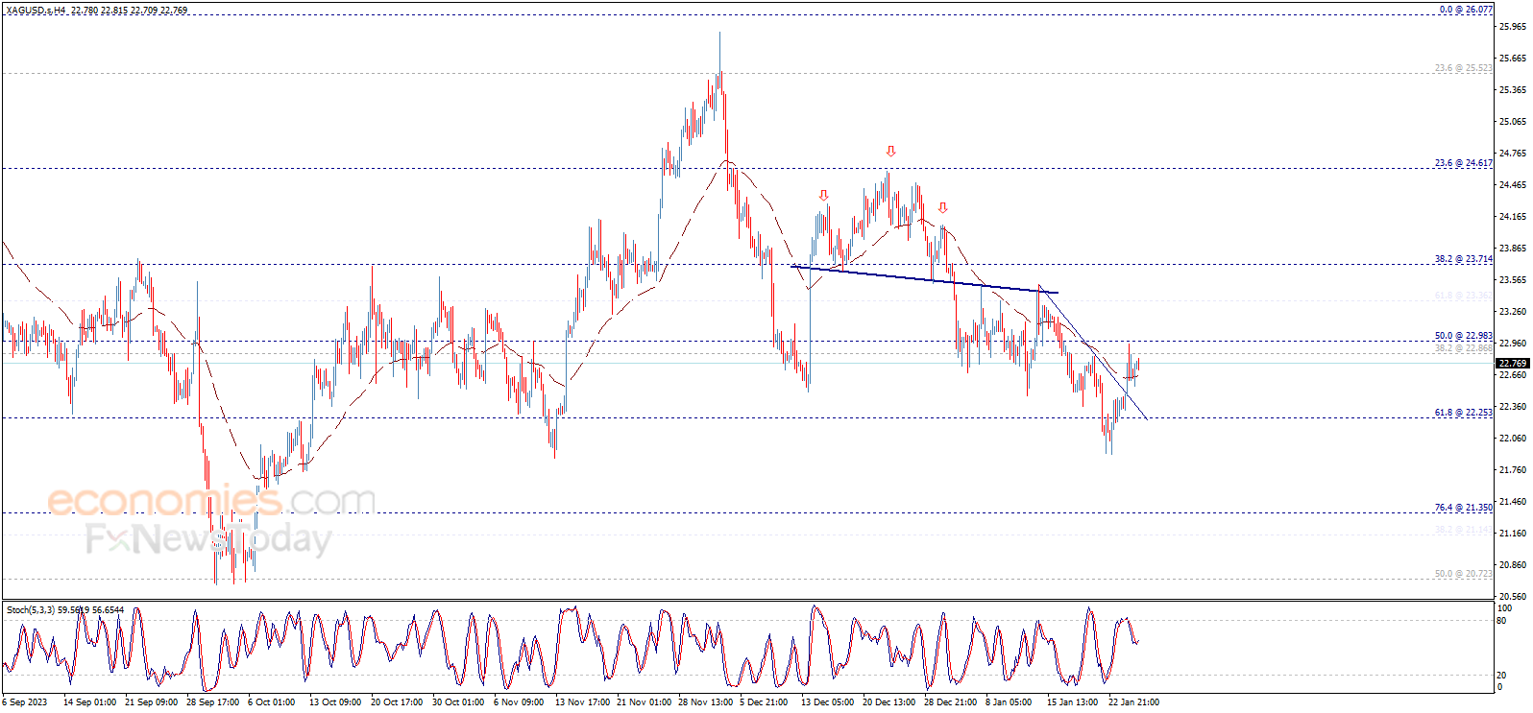Select the red arrow over the left shoulder
Image resolution: width=1533 pixels, height=713 pixels.
click(x=824, y=196)
